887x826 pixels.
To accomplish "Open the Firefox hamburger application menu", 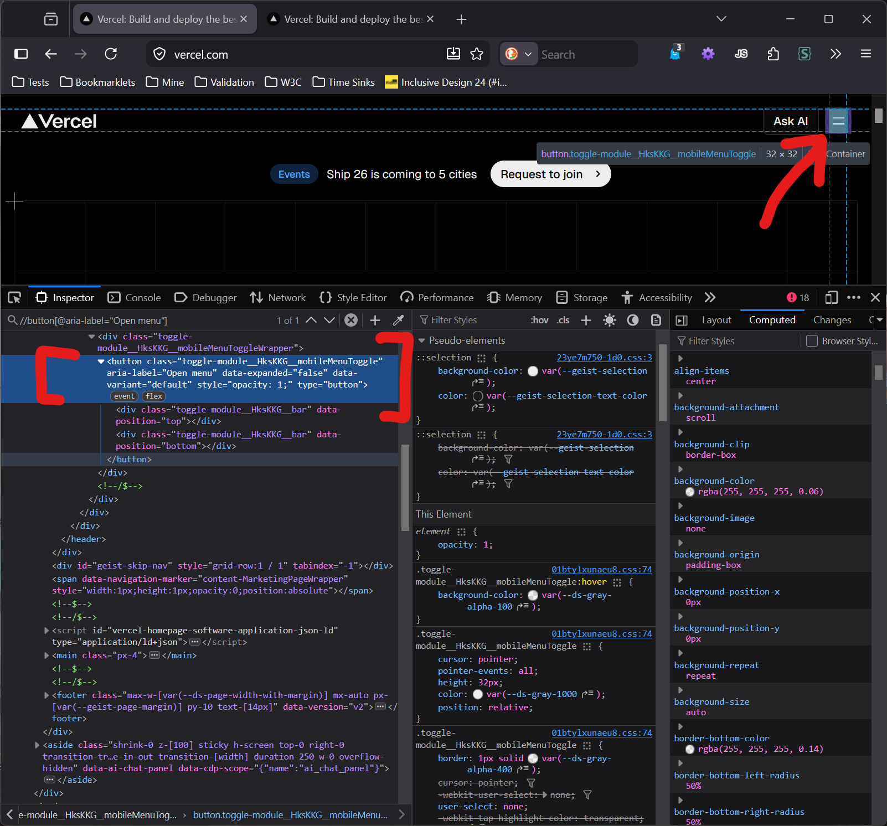I will click(866, 54).
